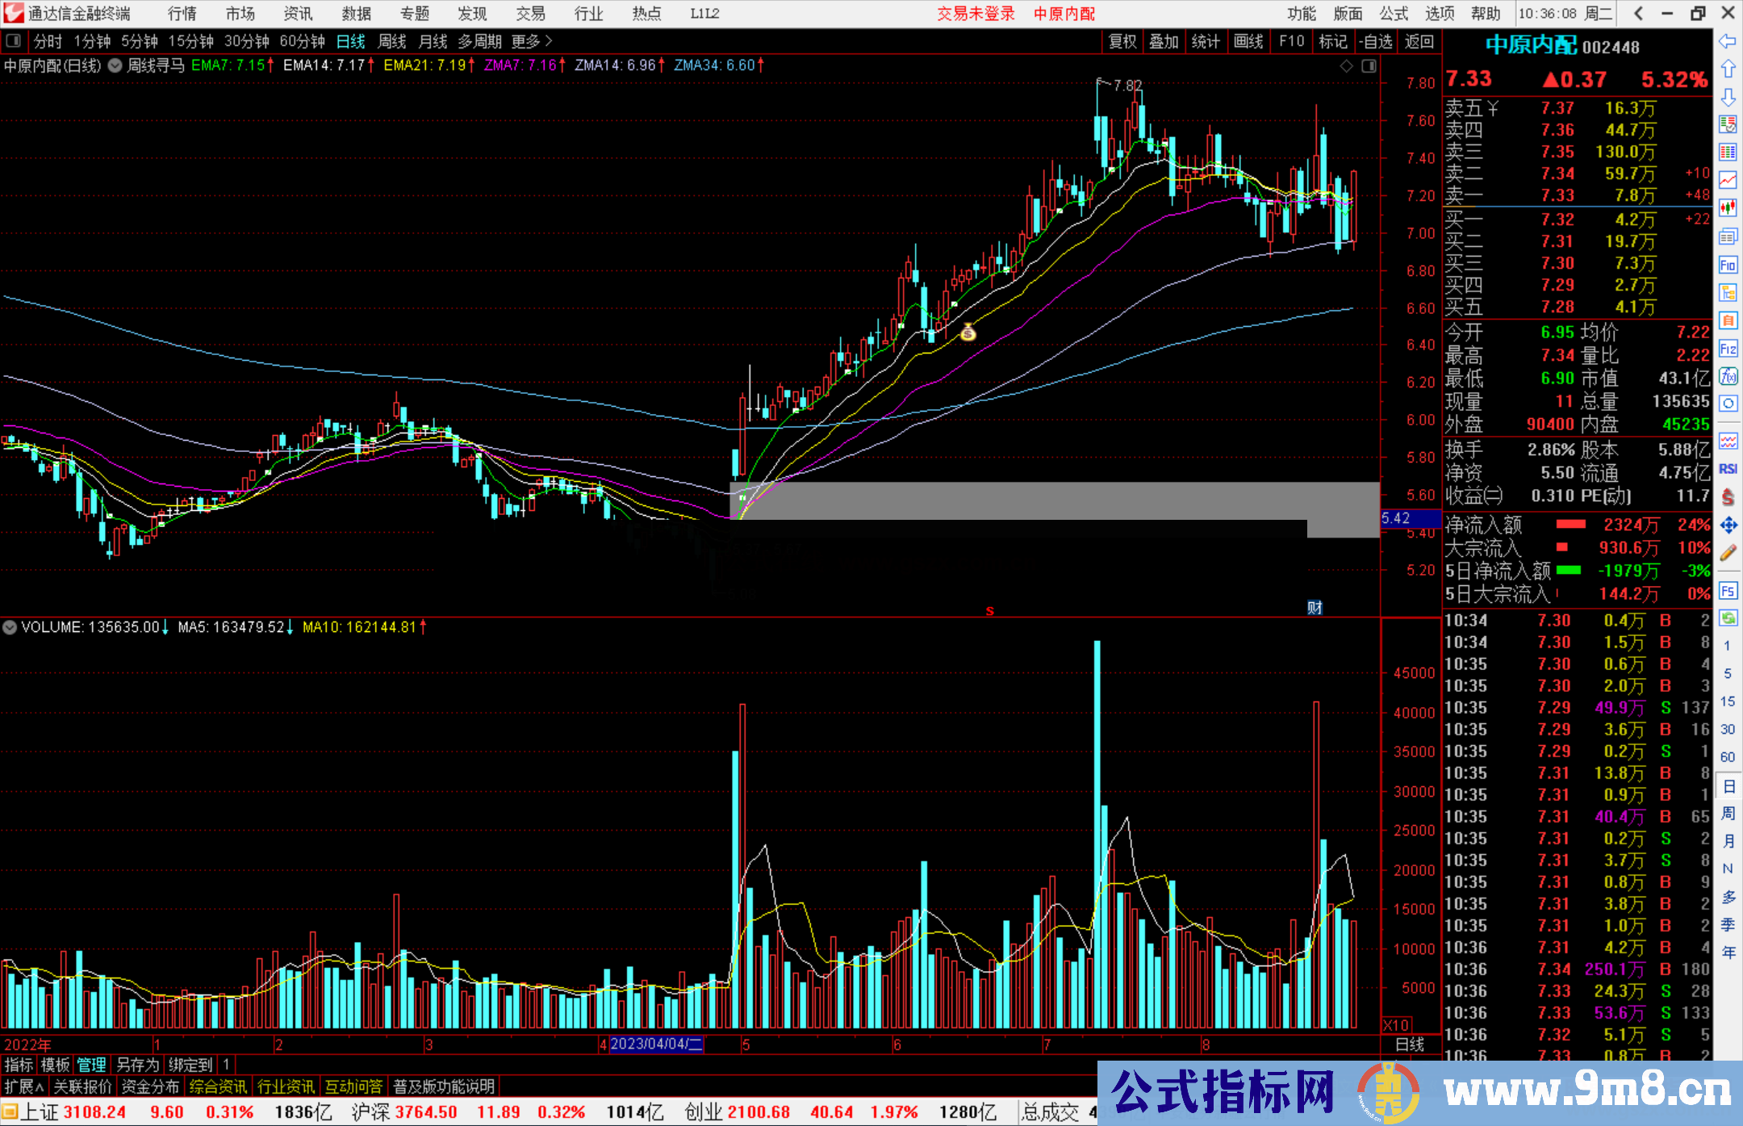The width and height of the screenshot is (1743, 1126).
Task: Click the 交易未登录 link
Action: click(975, 14)
